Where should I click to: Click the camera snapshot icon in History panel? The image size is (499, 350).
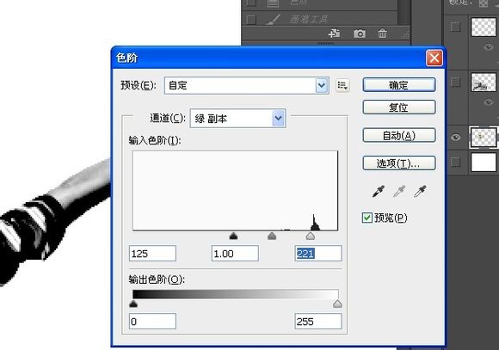(360, 33)
